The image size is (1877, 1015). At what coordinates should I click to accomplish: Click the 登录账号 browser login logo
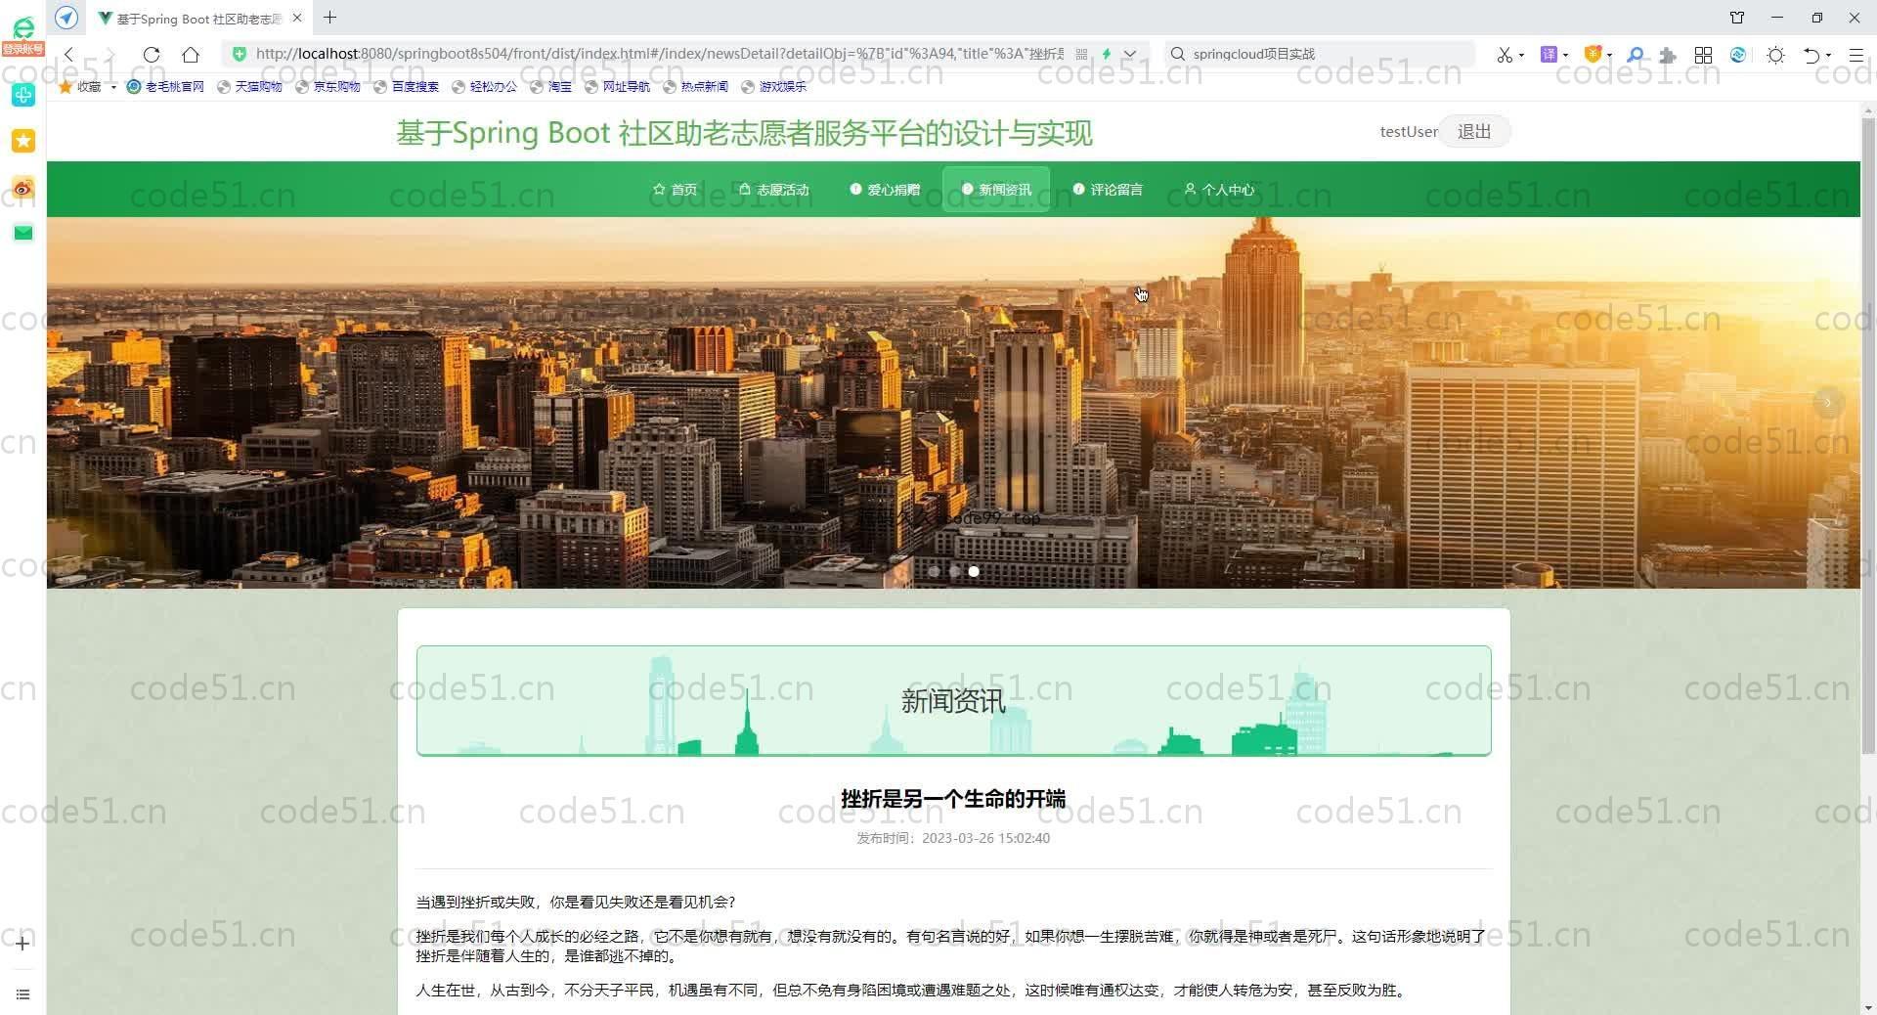pos(22,37)
